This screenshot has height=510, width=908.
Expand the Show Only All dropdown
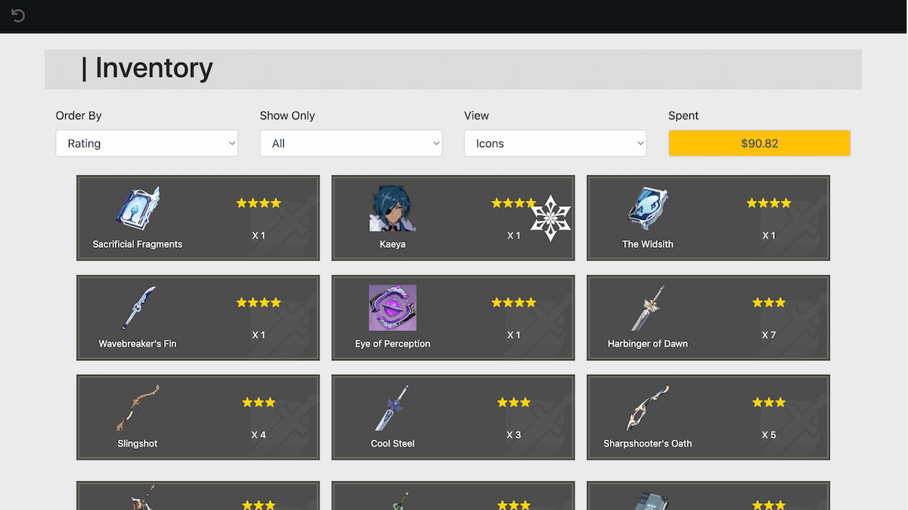click(351, 144)
